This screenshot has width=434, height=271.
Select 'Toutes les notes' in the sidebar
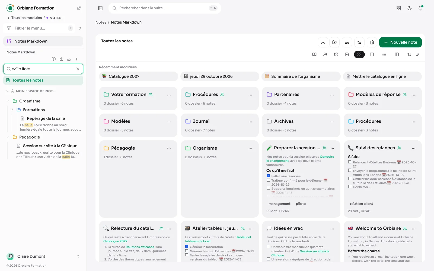coord(43,80)
